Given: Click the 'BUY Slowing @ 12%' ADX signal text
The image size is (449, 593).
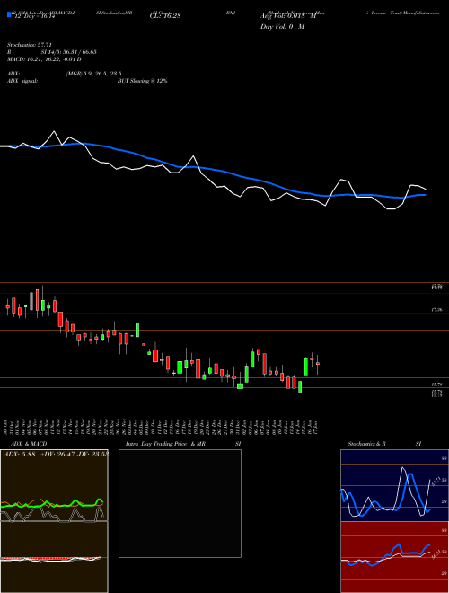Looking at the screenshot, I should [x=142, y=81].
